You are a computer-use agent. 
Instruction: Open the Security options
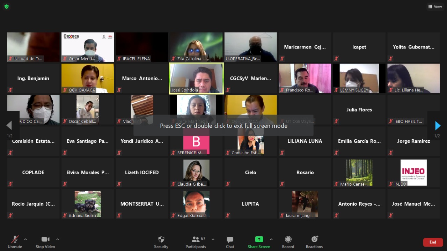tap(161, 242)
